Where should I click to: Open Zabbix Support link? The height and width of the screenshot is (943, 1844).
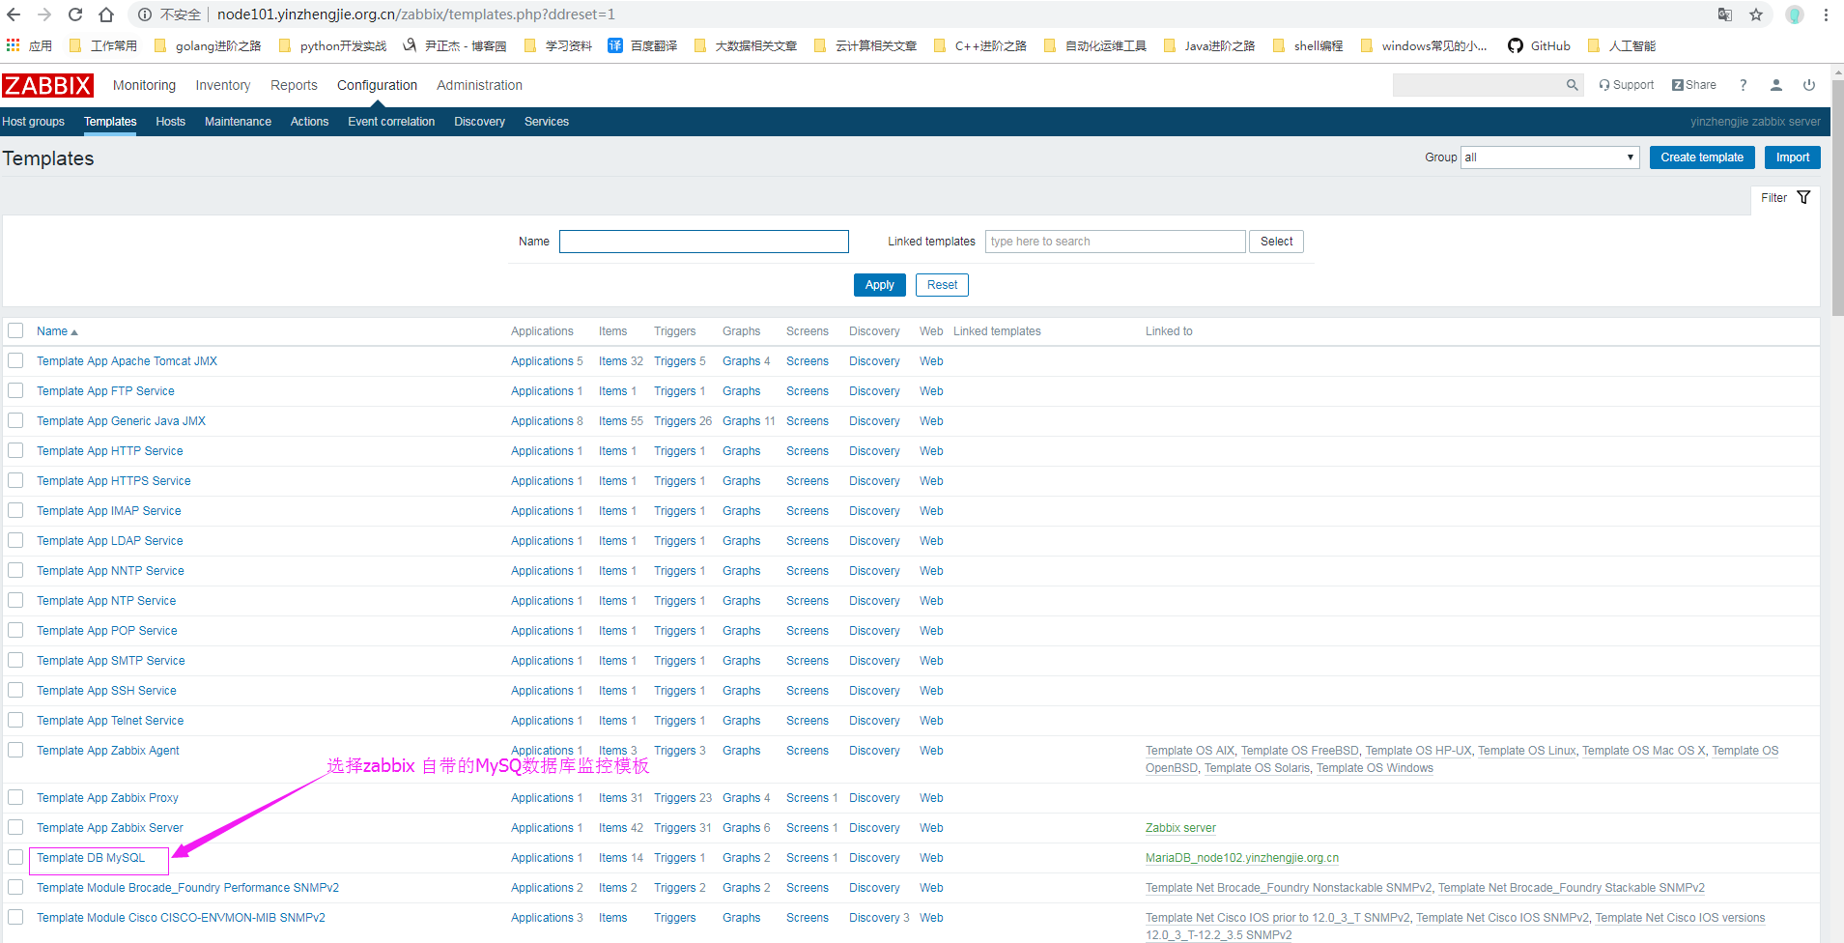(x=1627, y=85)
